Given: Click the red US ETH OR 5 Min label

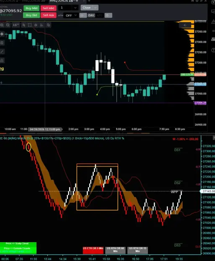Looking at the screenshot, I should tap(93, 250).
